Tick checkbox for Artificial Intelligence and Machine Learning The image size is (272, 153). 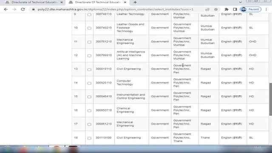click(89, 56)
